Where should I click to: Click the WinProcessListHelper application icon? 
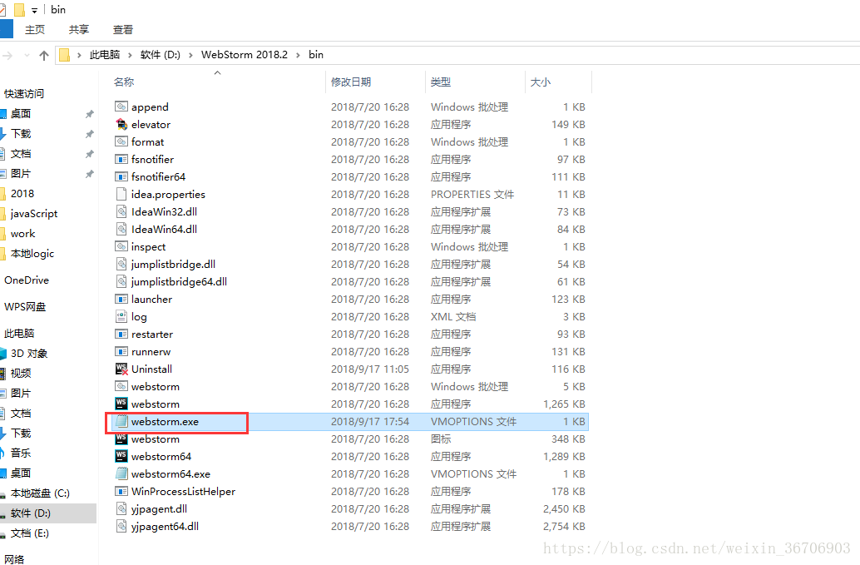click(x=121, y=492)
